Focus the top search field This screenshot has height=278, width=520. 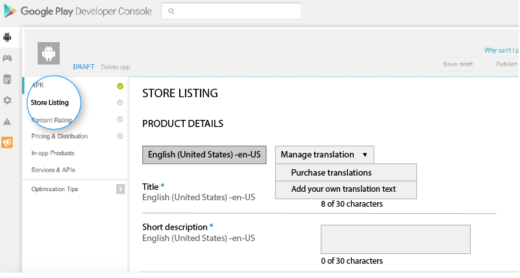pyautogui.click(x=231, y=11)
